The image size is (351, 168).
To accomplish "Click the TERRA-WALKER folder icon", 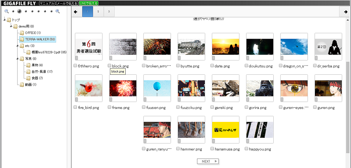I will tap(22, 39).
